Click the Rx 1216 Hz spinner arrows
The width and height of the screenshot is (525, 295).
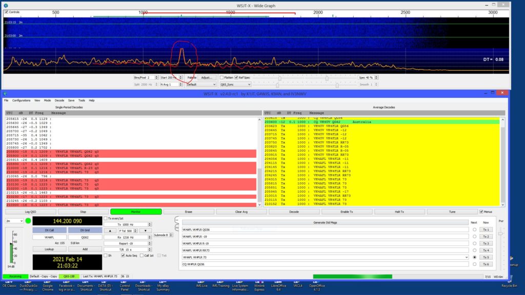[x=150, y=237]
